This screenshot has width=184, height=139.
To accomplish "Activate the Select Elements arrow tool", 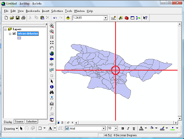I will click(52, 81).
